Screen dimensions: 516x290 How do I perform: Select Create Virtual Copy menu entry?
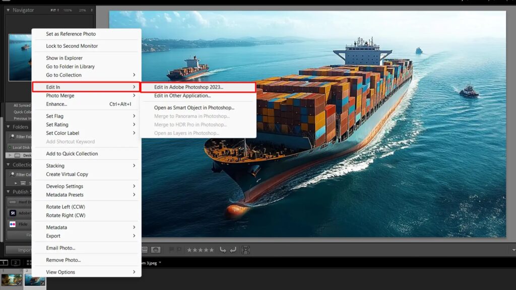click(67, 174)
